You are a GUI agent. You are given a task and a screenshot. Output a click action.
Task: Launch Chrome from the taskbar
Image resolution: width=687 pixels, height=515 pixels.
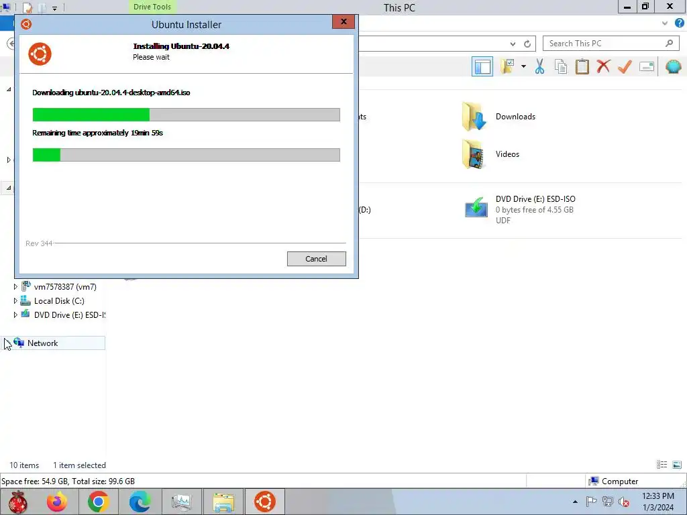click(98, 502)
